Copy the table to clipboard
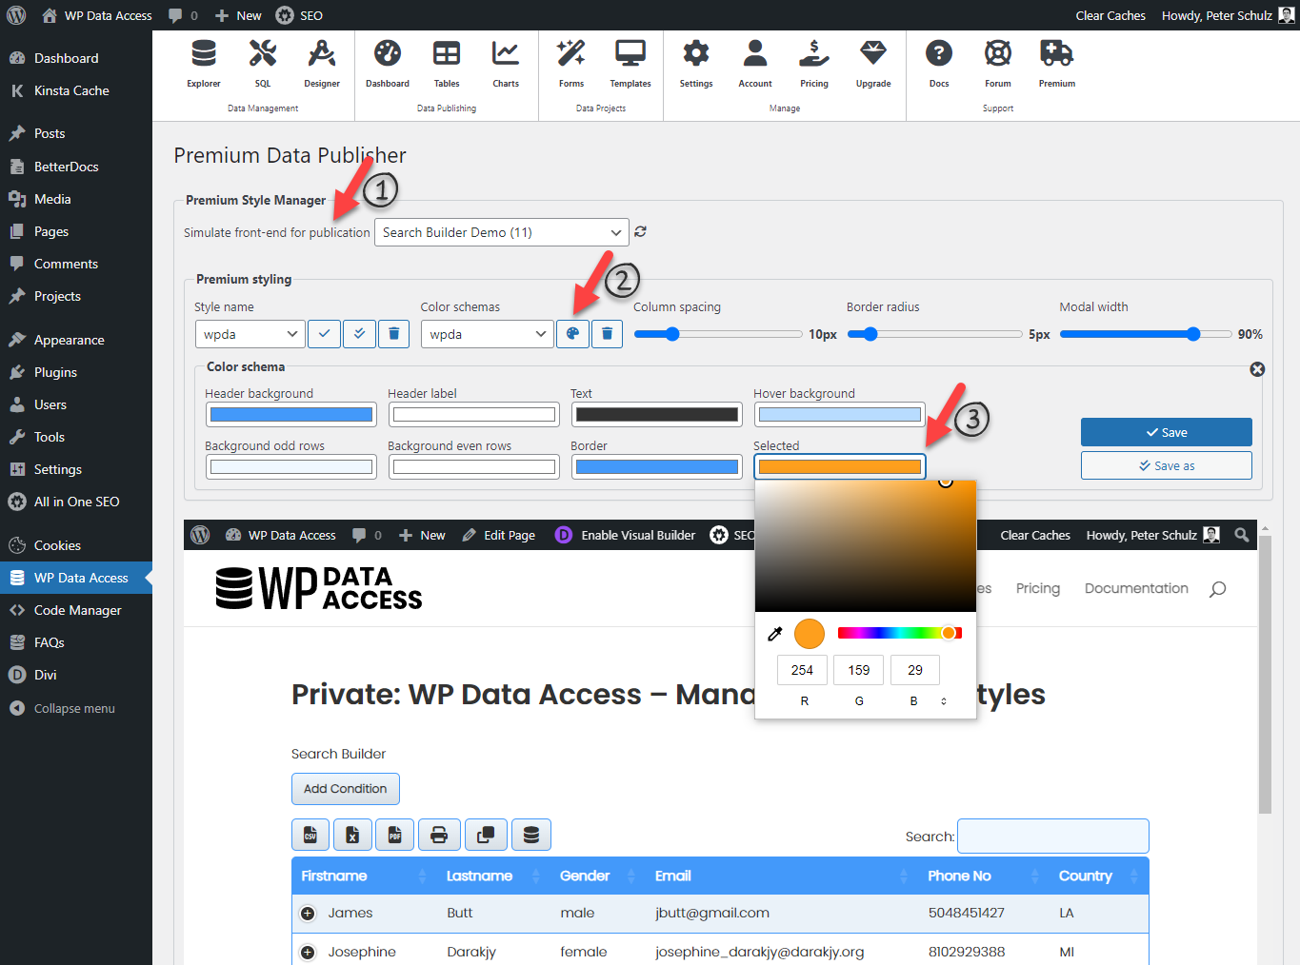 (x=486, y=835)
